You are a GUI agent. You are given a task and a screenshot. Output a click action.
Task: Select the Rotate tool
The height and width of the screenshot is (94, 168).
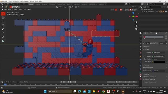coord(3,25)
